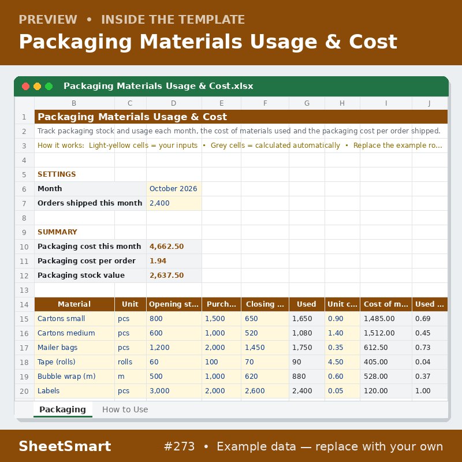Click the Opening stock header cell
Screen dimensions: 462x462
click(174, 304)
